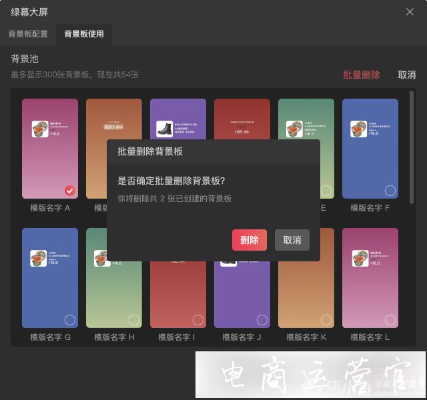
Task: Click the 是否确定批量删除背景板? prompt text
Action: [x=171, y=181]
